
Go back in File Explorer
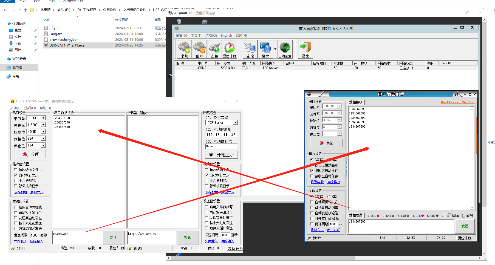pyautogui.click(x=5, y=10)
